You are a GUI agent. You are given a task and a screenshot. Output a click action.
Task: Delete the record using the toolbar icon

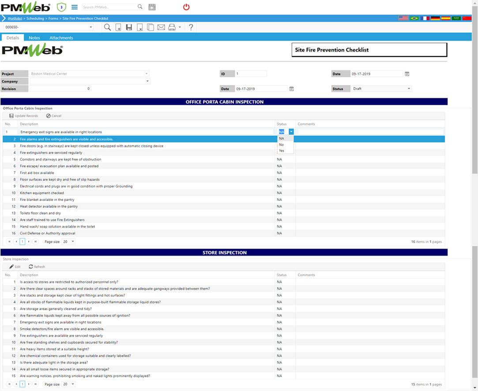[x=139, y=27]
